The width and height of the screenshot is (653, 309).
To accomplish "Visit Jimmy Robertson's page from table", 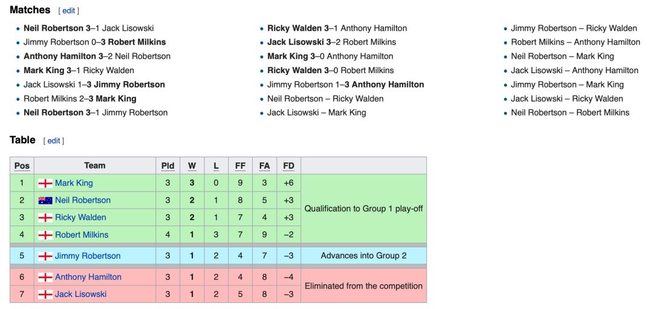I will point(88,256).
